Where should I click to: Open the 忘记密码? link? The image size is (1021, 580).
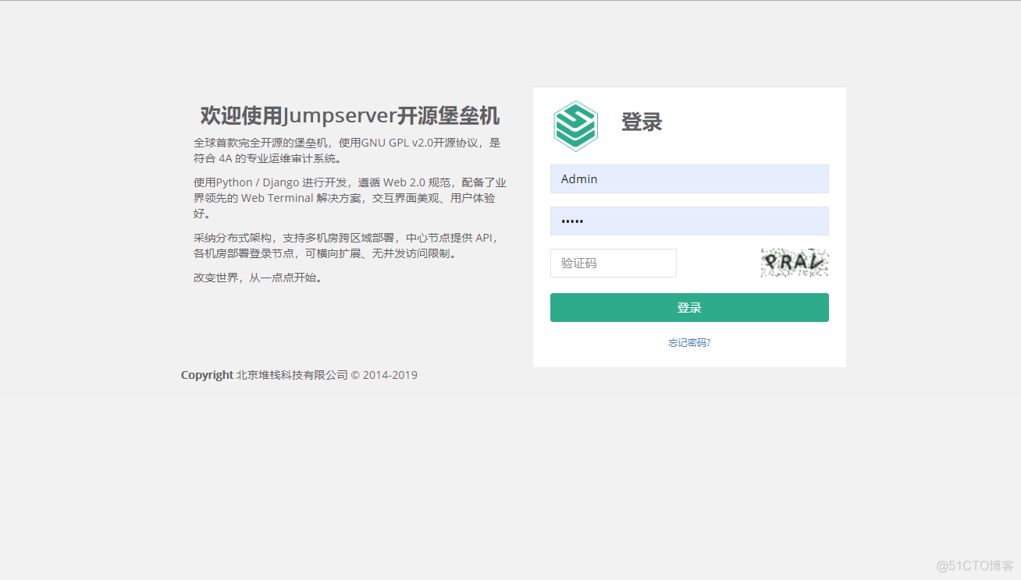point(689,342)
